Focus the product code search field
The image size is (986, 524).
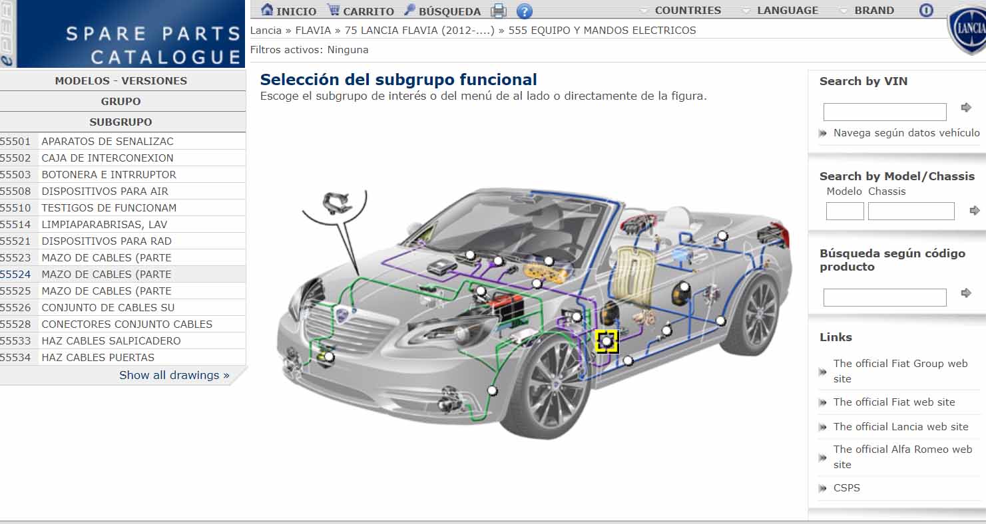(885, 297)
